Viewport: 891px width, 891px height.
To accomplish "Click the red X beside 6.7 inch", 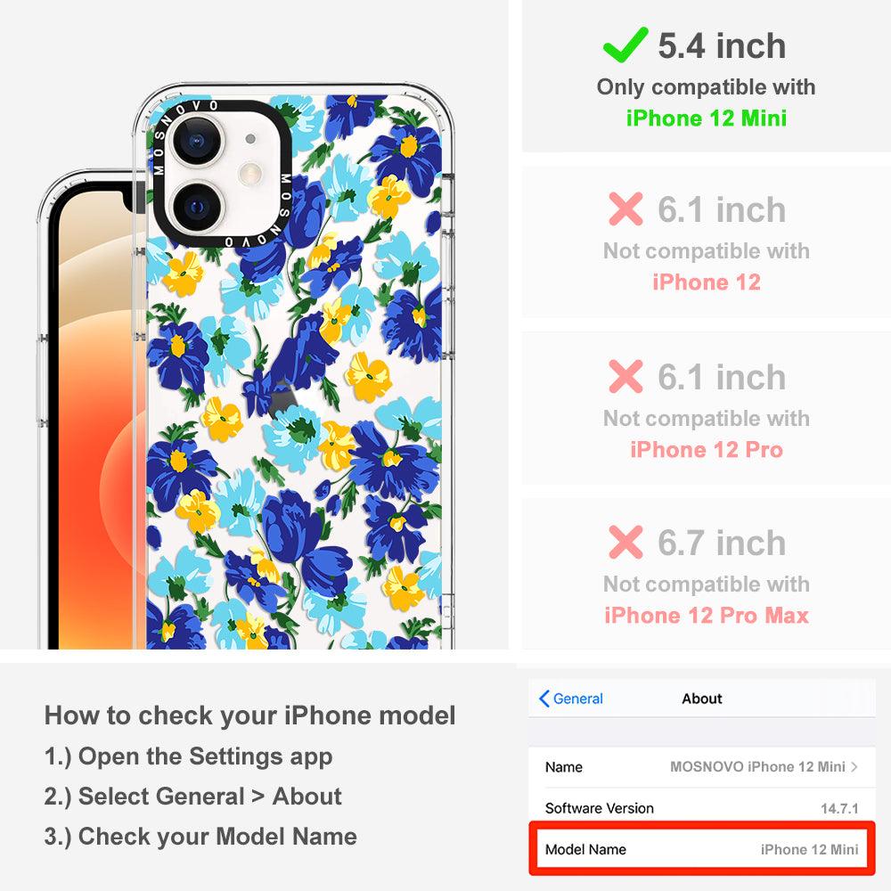I will coord(625,542).
